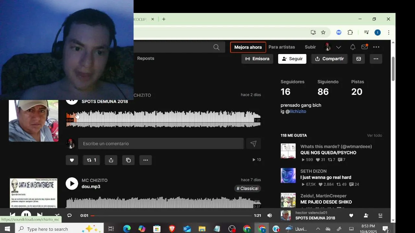Open the ilchizito Instagram link
This screenshot has height=233, width=415.
[298, 111]
